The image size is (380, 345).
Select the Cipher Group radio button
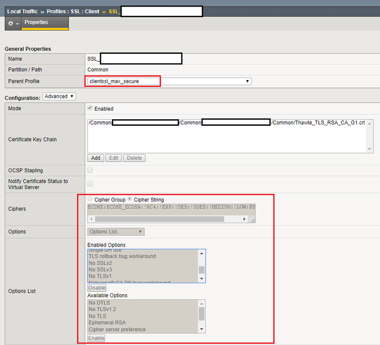coord(91,199)
